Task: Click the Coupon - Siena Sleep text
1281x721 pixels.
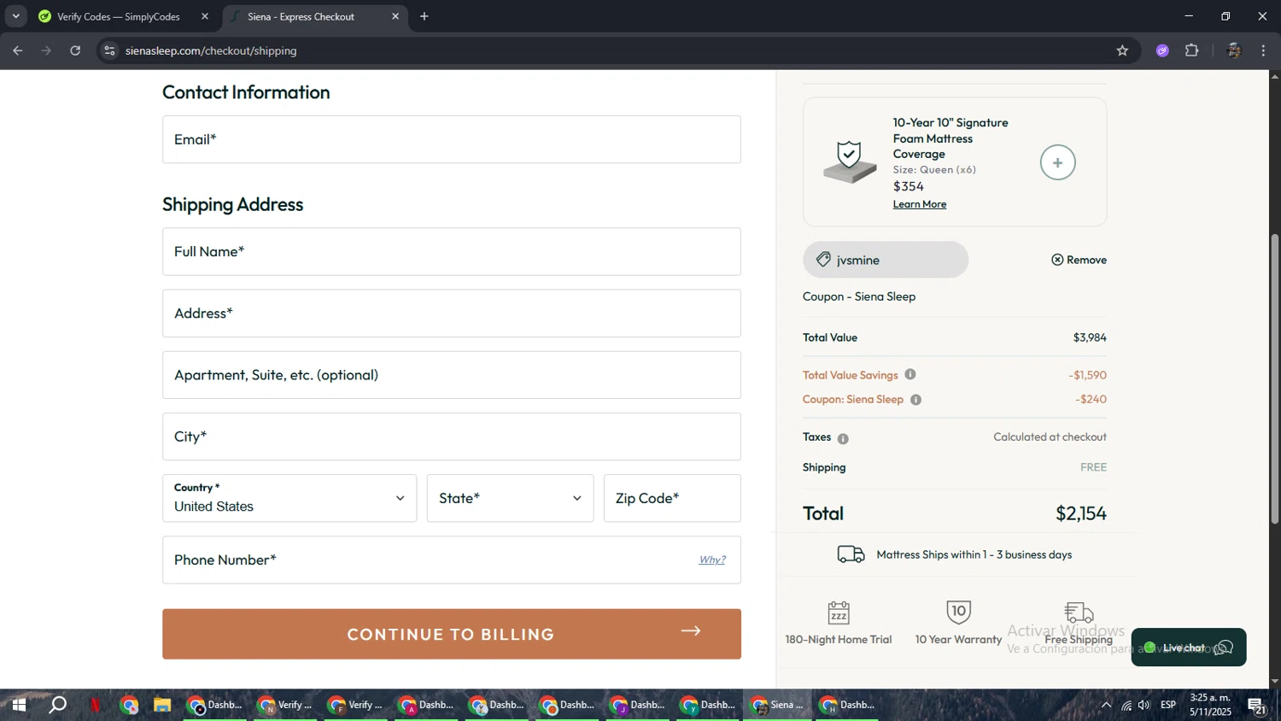Action: pyautogui.click(x=859, y=296)
